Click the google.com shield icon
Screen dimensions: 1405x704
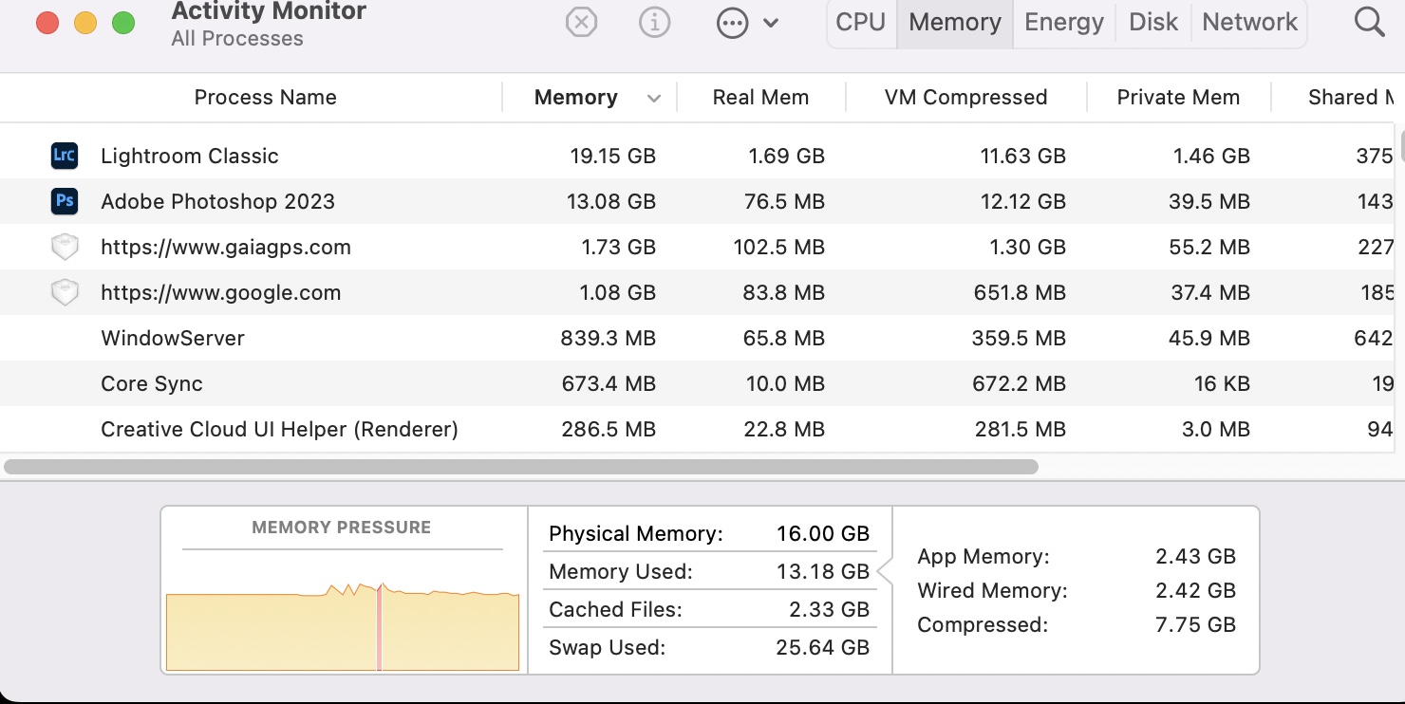[64, 293]
